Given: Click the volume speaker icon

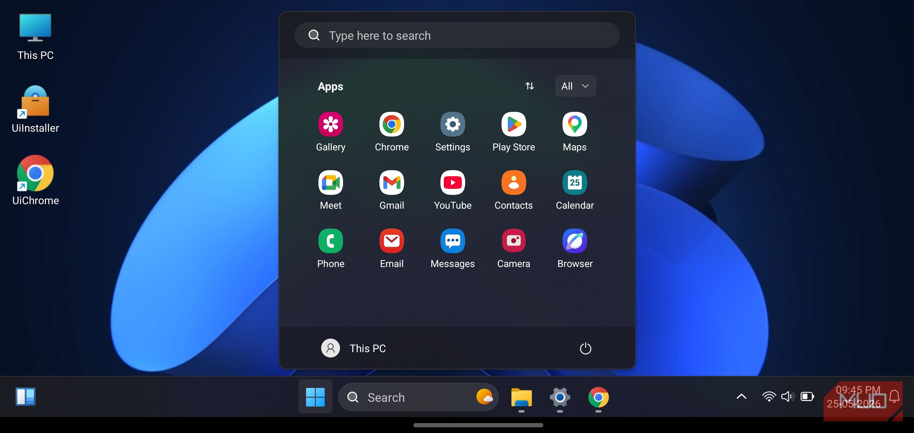Looking at the screenshot, I should [x=788, y=396].
